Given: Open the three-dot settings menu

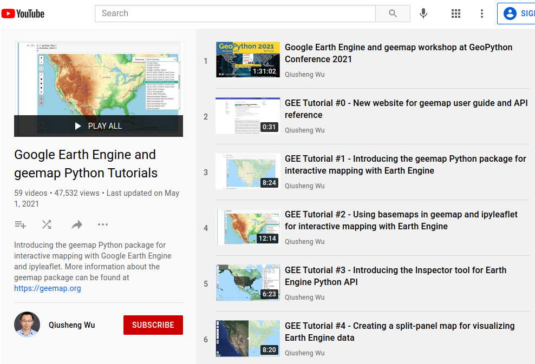Looking at the screenshot, I should click(482, 13).
